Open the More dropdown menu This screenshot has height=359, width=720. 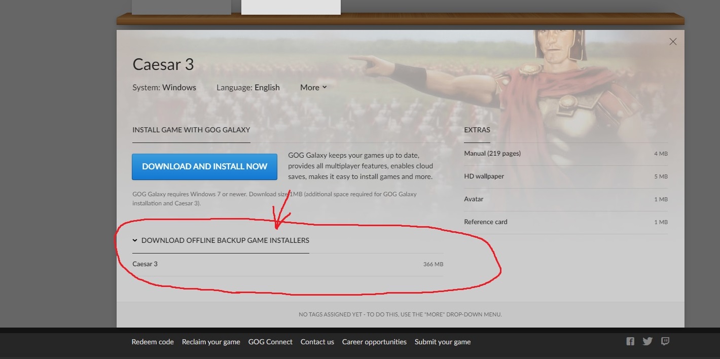coord(313,87)
